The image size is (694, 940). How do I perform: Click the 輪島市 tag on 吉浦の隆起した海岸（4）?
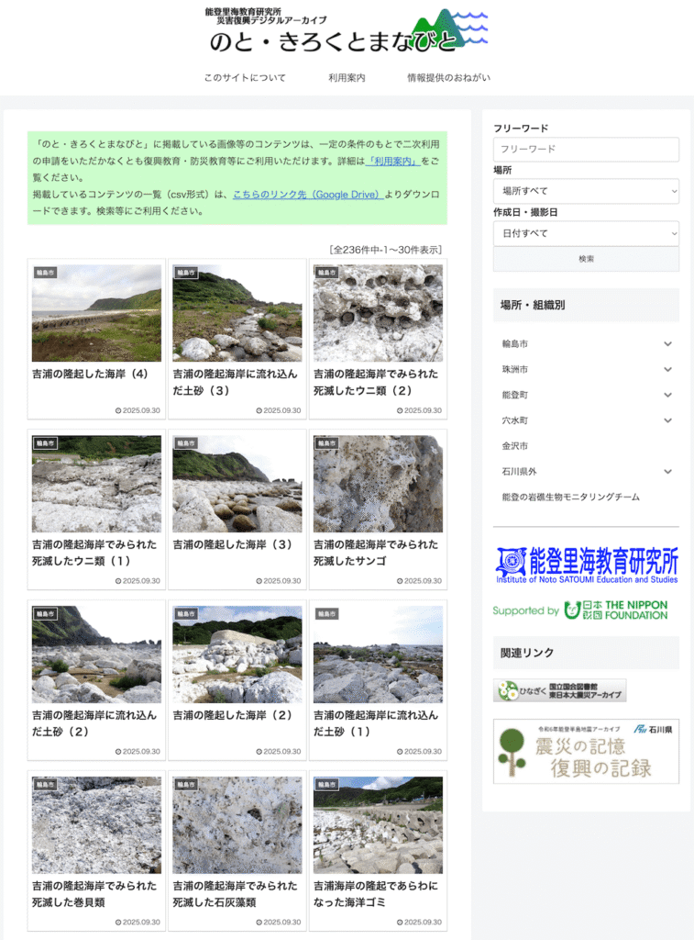tap(46, 273)
